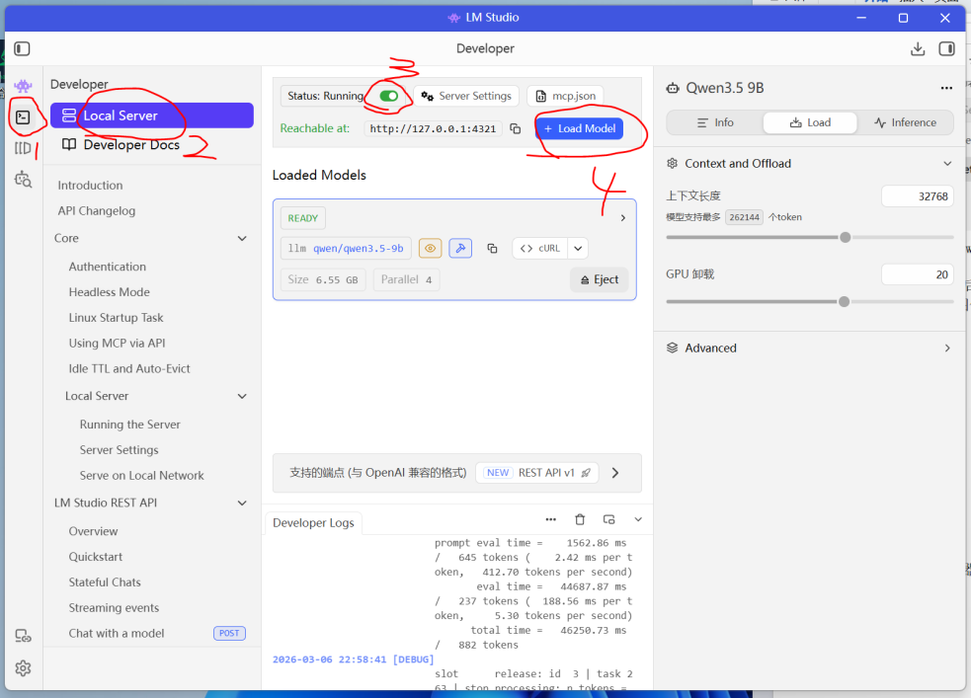Copy the server address 127.0.0.1:4321
The height and width of the screenshot is (698, 971).
click(516, 128)
